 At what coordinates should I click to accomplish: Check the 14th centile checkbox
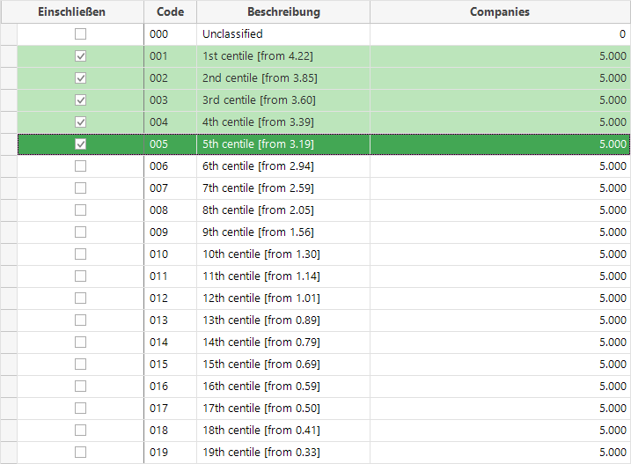point(80,342)
